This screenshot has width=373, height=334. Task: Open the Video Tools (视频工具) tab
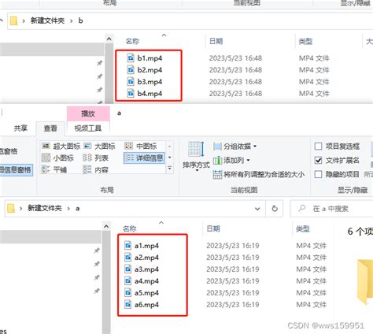88,128
